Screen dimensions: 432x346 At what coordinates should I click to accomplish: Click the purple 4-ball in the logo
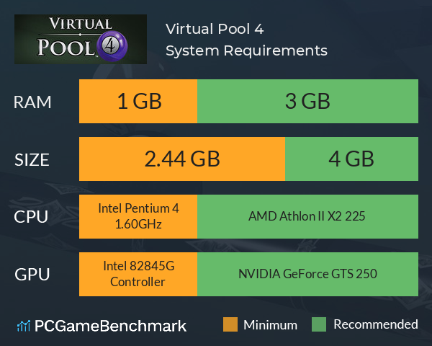click(x=112, y=46)
